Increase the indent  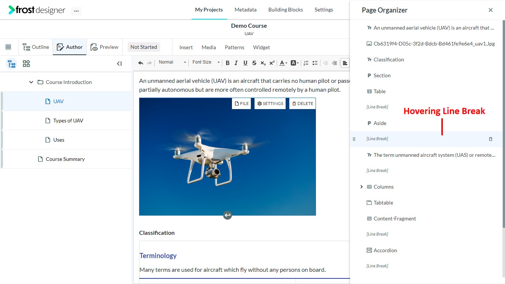[334, 63]
